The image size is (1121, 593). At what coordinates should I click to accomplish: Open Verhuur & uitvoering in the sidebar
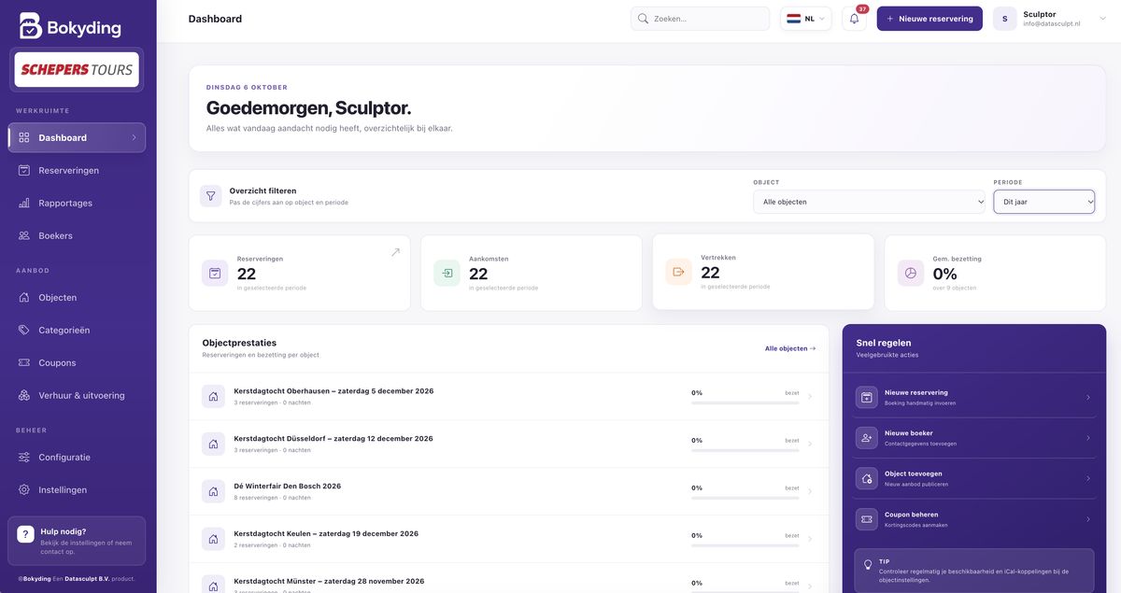[x=77, y=395]
